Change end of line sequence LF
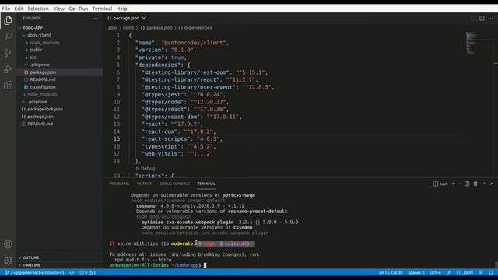 [x=448, y=272]
